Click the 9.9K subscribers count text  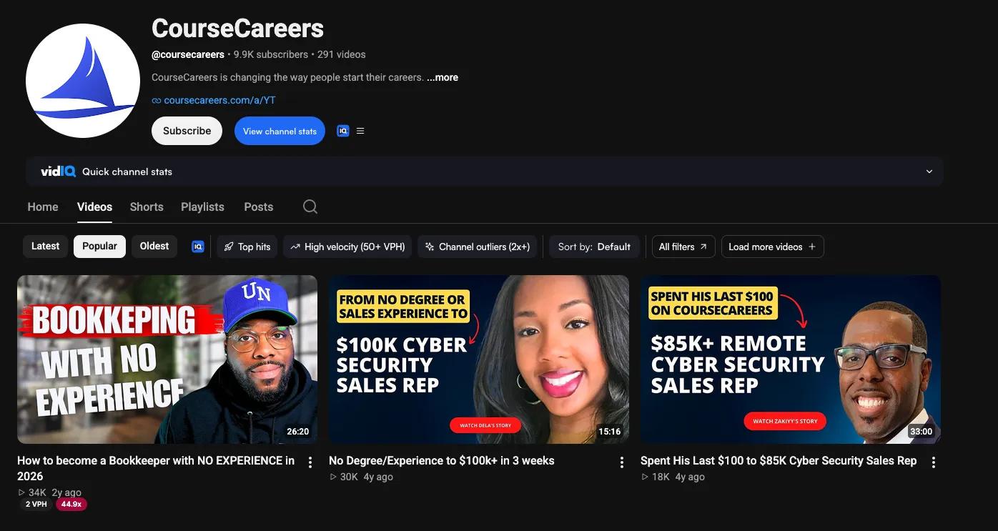(271, 54)
